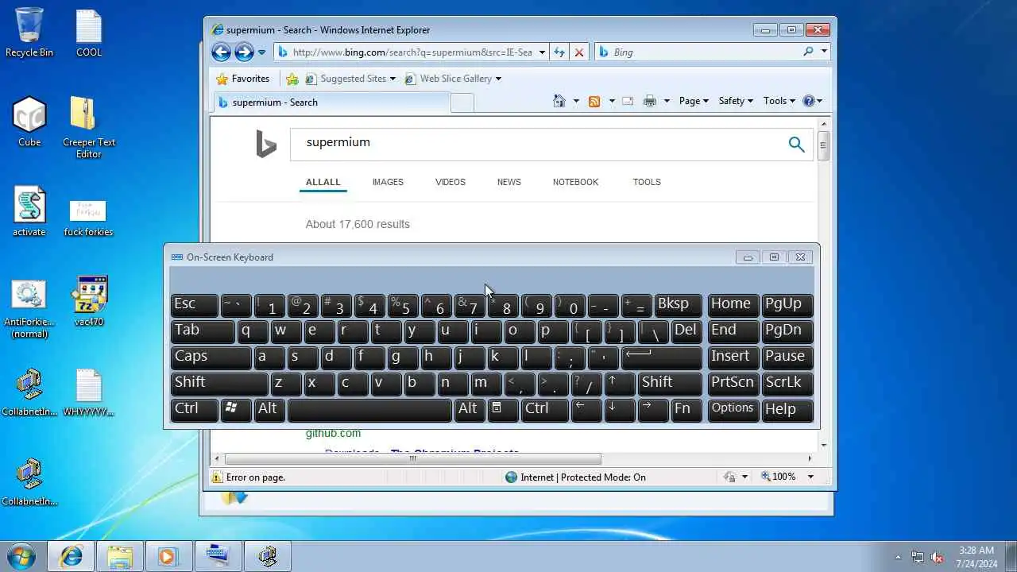Click the blue search magnifier on Bing page

(796, 144)
